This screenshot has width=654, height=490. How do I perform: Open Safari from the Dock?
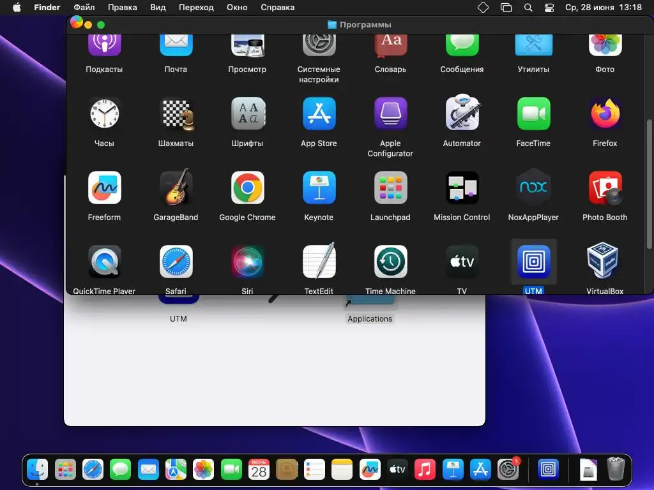(x=93, y=470)
